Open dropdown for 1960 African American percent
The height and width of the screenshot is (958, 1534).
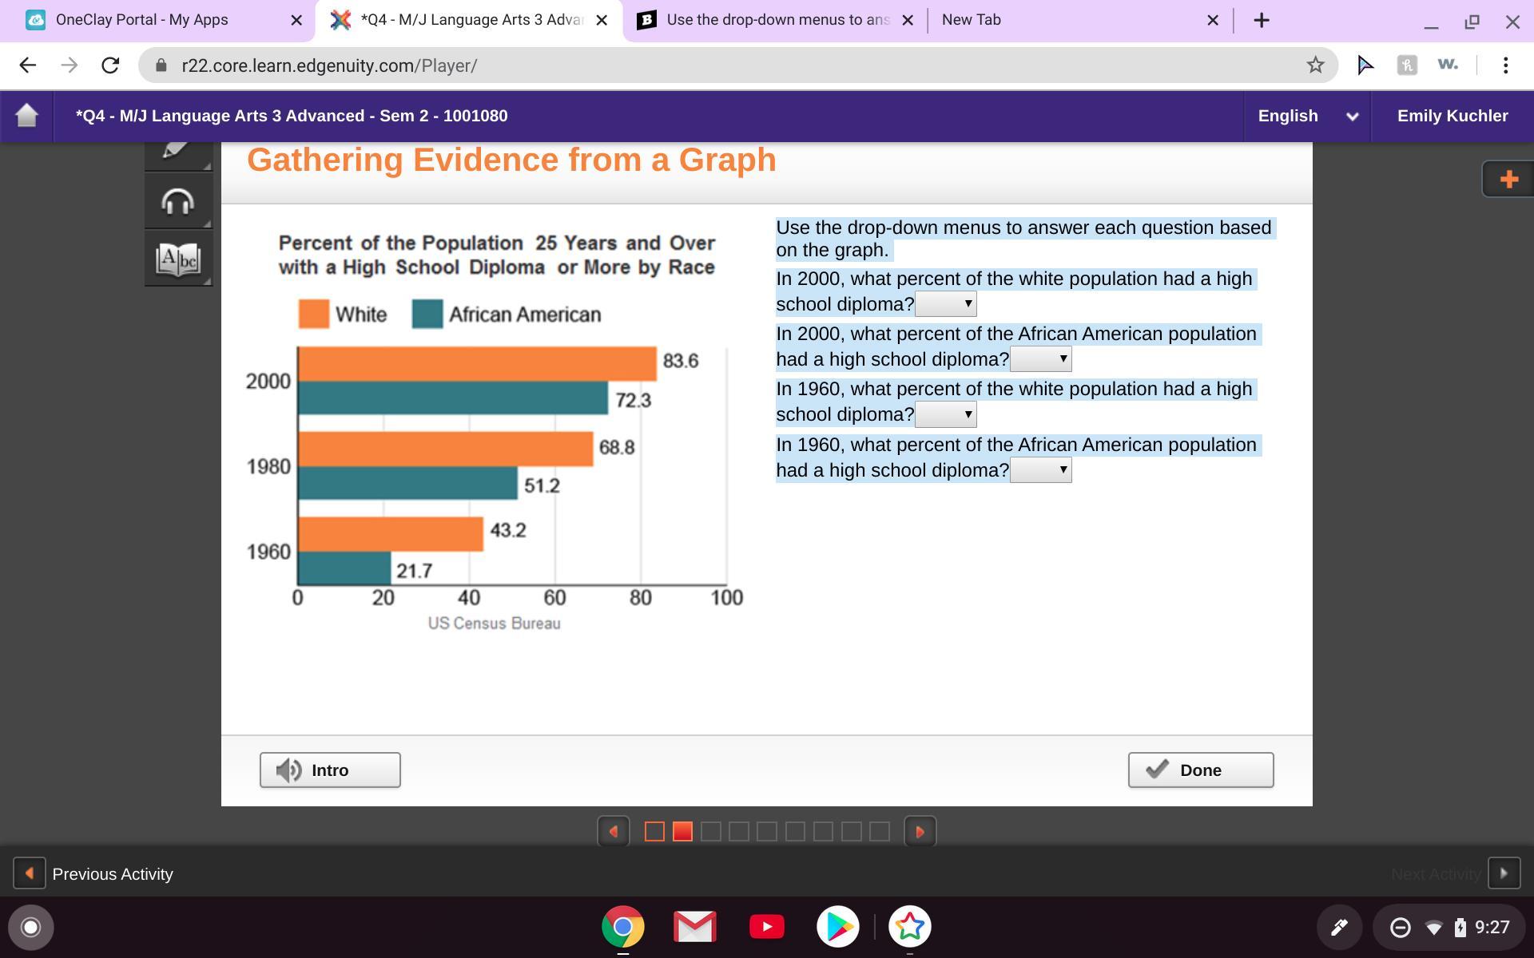click(x=1040, y=470)
